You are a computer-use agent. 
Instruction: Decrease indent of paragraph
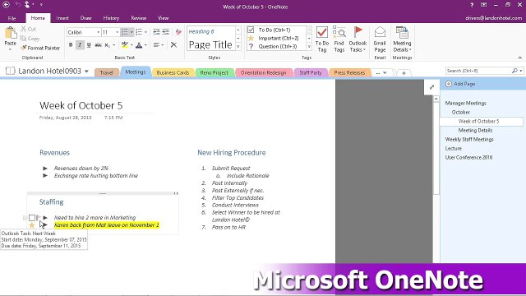[x=156, y=32]
